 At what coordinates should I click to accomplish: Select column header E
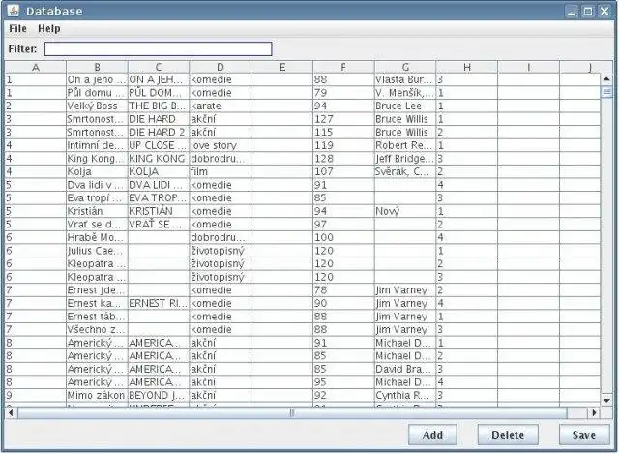[282, 67]
